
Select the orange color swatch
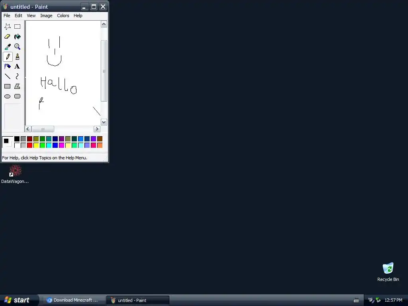pyautogui.click(x=100, y=145)
